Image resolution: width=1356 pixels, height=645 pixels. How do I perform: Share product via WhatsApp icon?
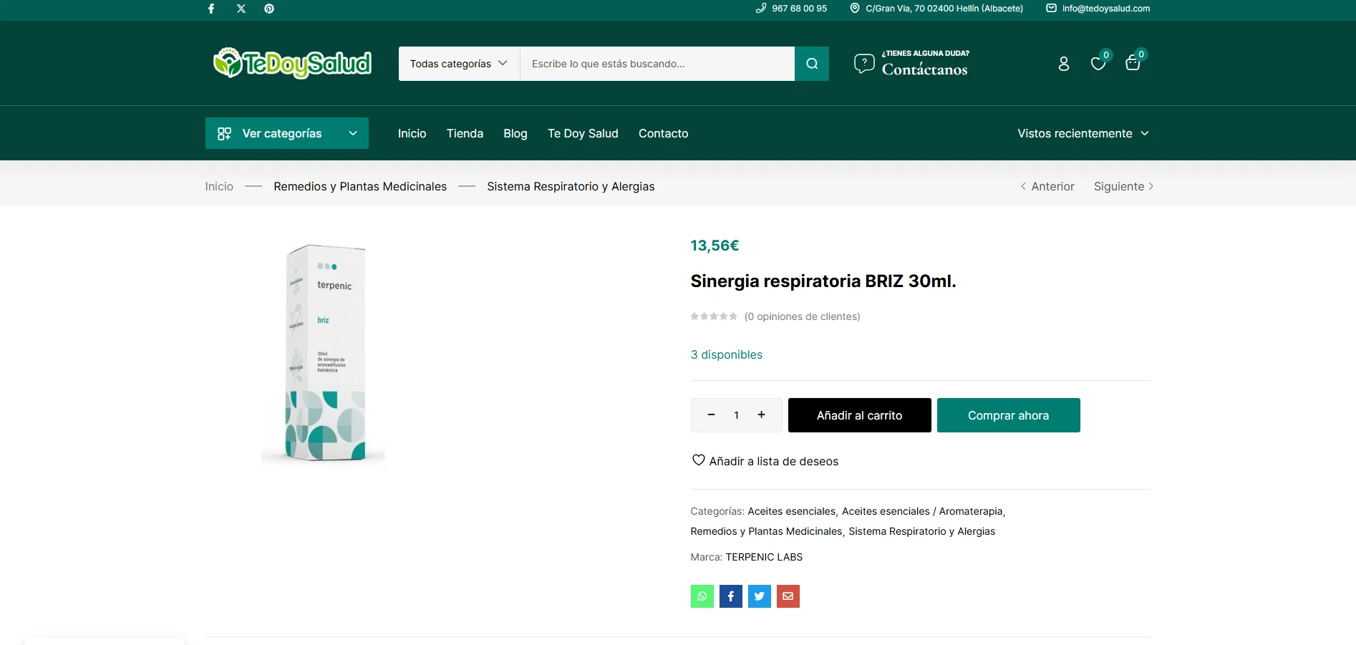pyautogui.click(x=702, y=596)
